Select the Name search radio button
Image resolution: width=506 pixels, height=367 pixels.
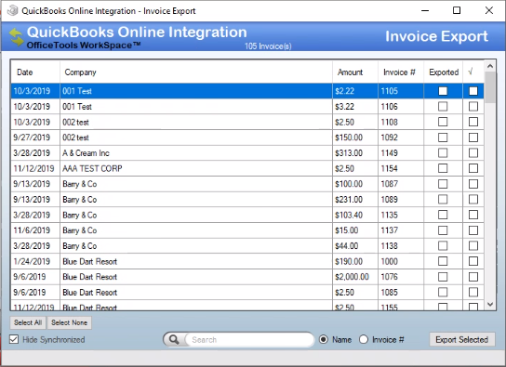(x=324, y=339)
